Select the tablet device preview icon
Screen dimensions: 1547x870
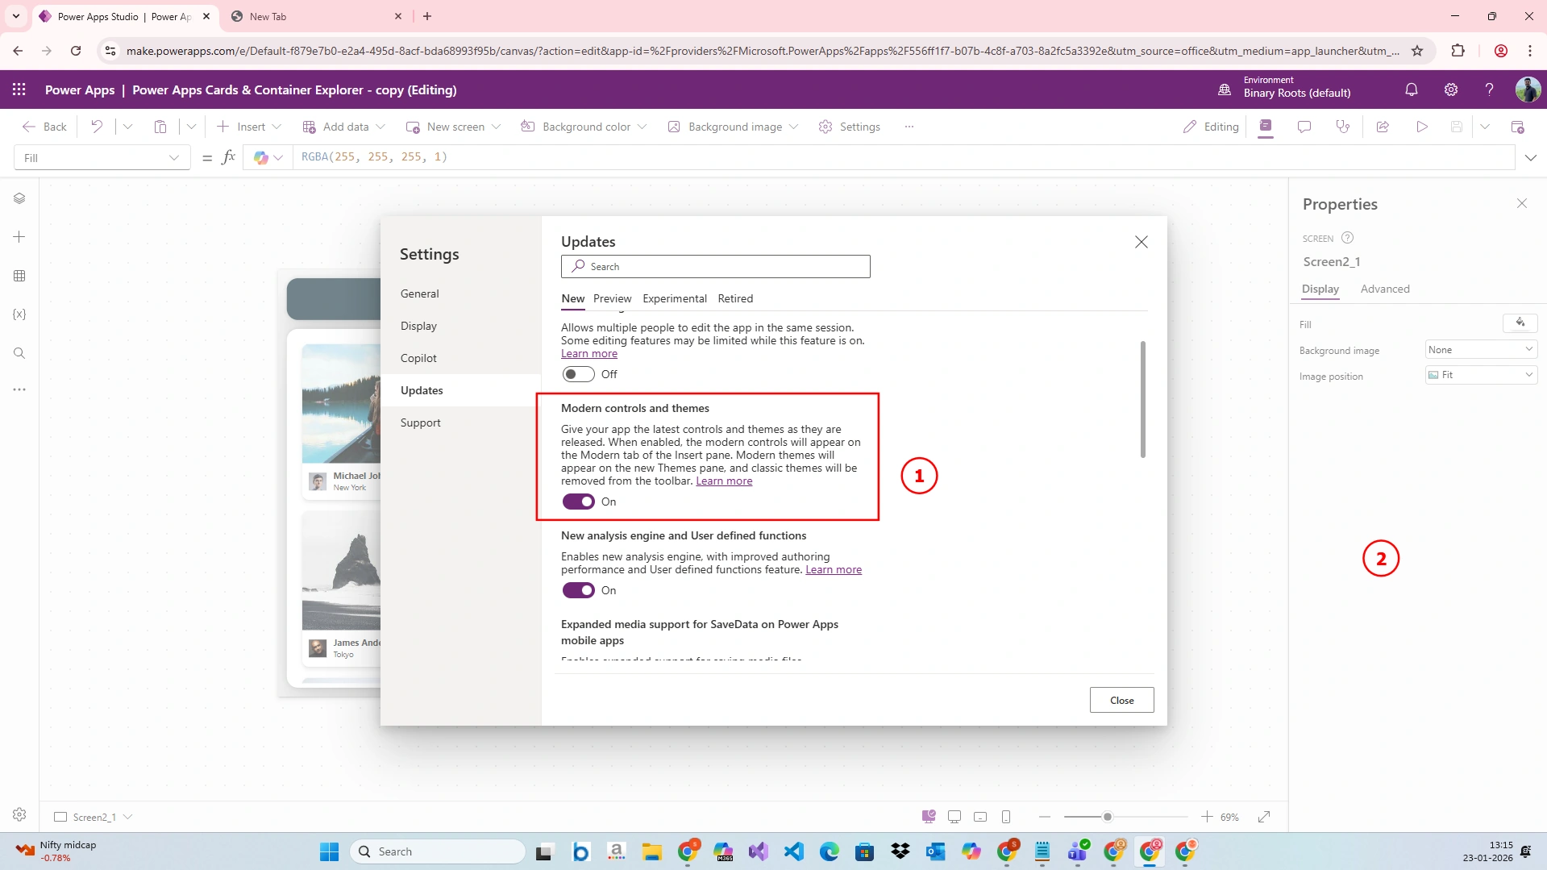pyautogui.click(x=980, y=817)
